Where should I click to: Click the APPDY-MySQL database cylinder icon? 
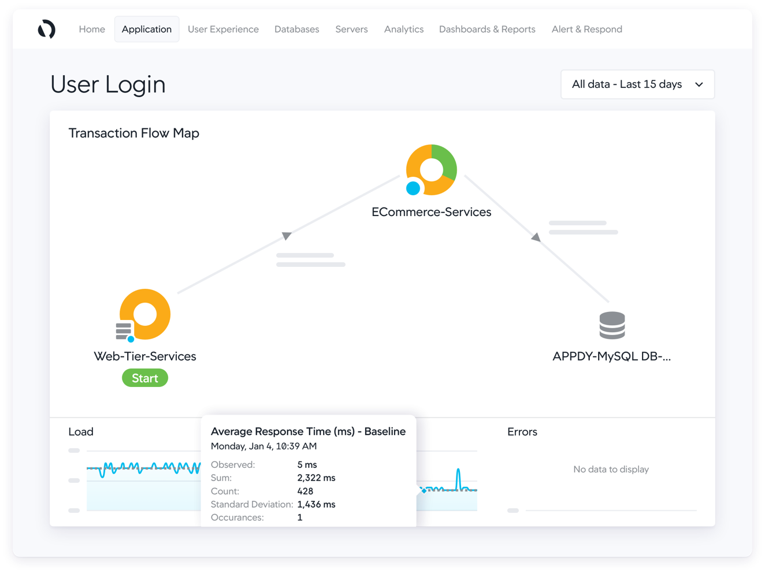pos(612,325)
